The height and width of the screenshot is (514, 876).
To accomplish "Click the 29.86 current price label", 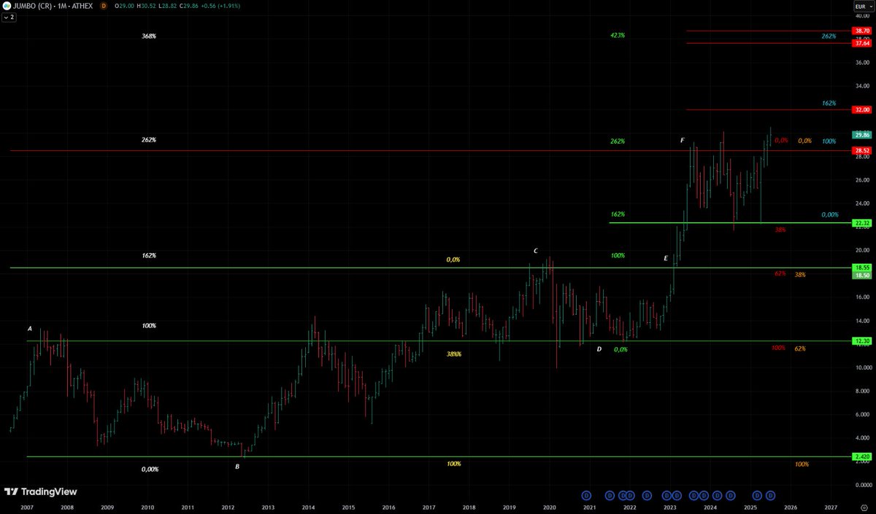I will [861, 135].
